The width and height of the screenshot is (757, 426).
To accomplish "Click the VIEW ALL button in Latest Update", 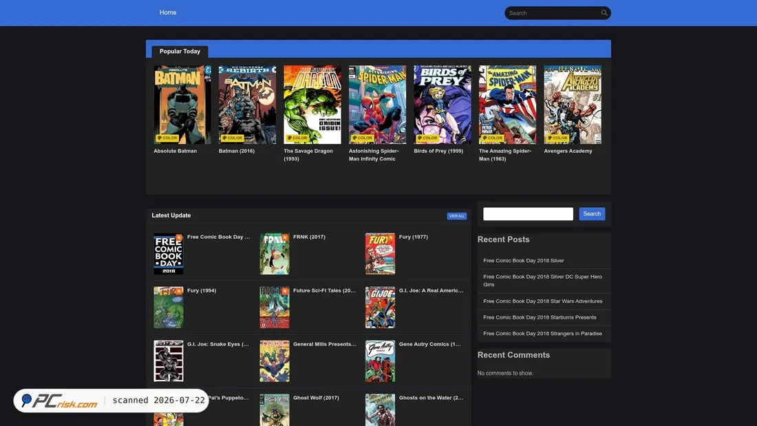I will point(457,216).
